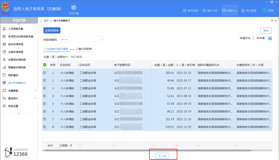Click the 获取结报单 button

click(52, 30)
